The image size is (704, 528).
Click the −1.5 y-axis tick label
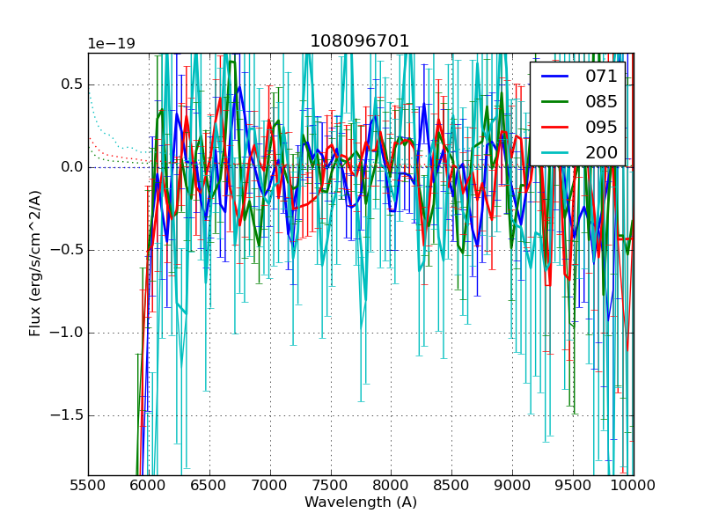[x=63, y=415]
